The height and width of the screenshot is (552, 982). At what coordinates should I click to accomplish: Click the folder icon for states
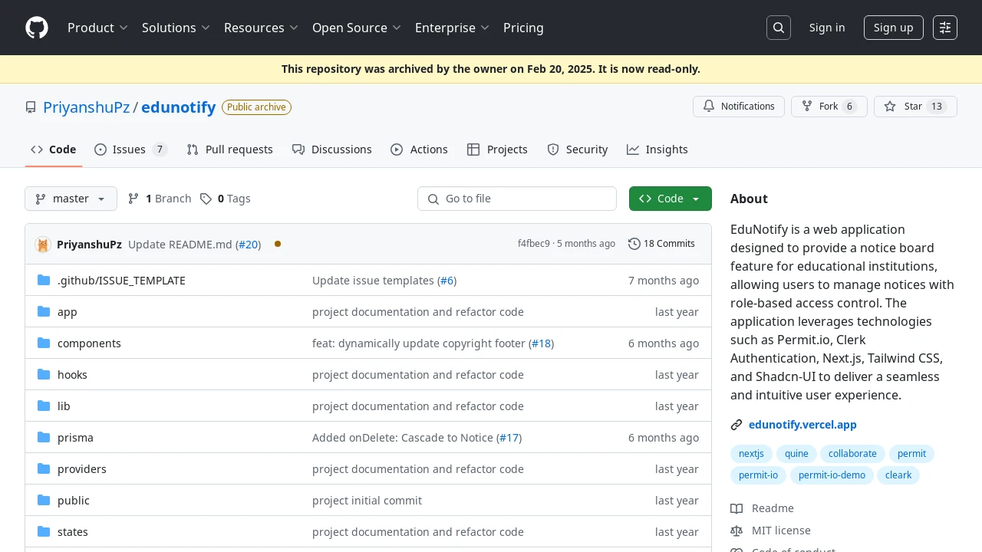tap(44, 531)
